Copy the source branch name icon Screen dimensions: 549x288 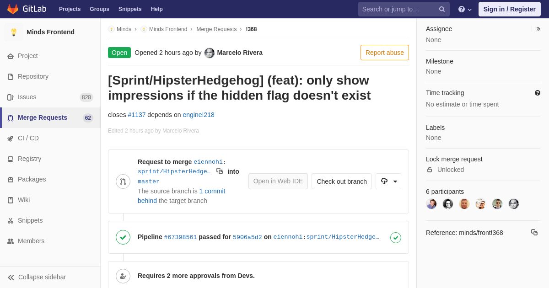click(220, 171)
